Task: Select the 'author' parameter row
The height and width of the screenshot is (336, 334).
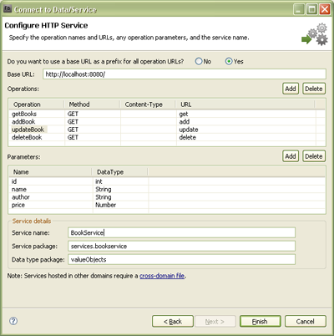Action: pos(167,197)
